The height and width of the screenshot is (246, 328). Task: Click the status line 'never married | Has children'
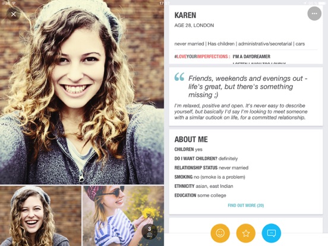[x=239, y=44]
